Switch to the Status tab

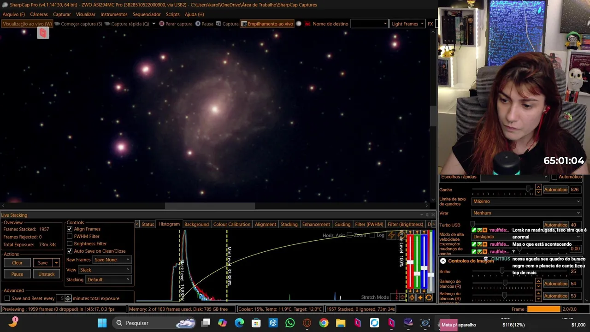click(x=147, y=224)
